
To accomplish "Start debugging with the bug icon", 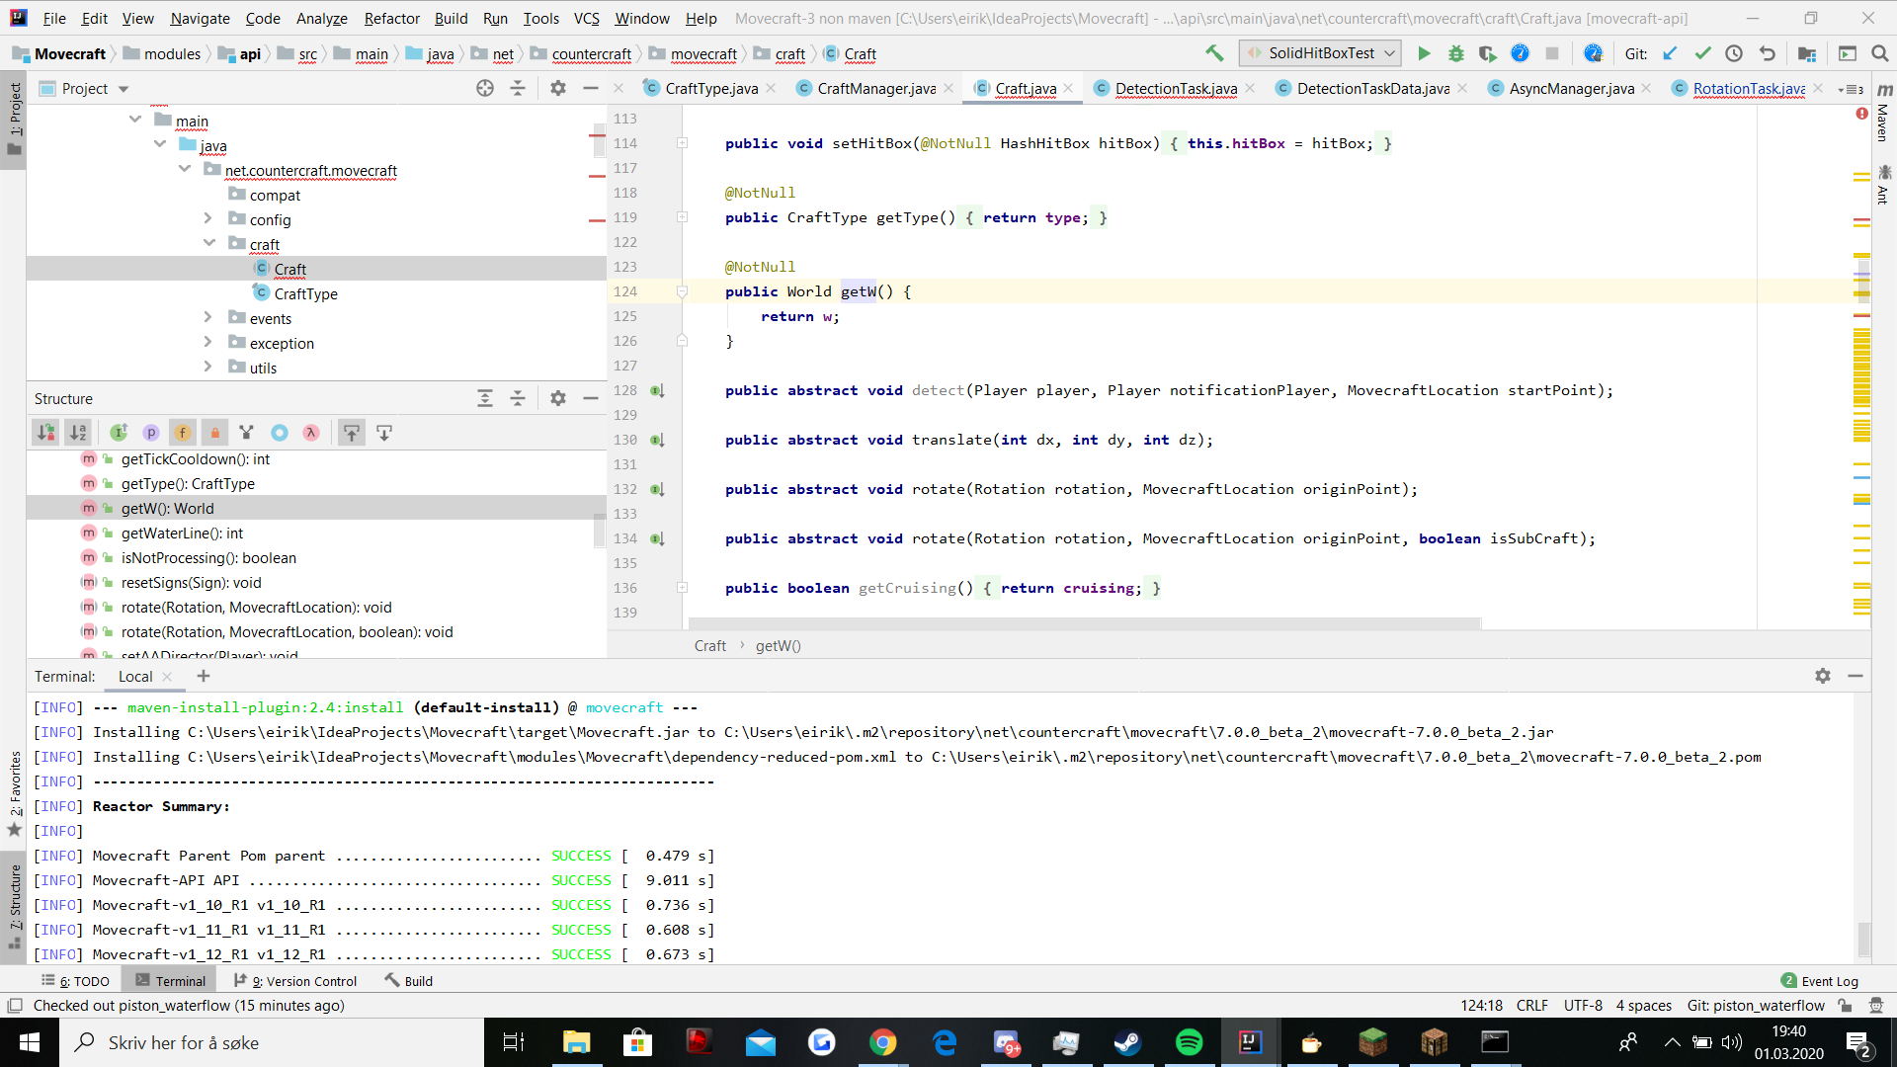I will 1455,53.
